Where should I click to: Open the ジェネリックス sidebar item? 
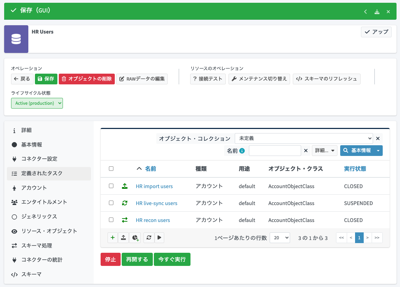49,217
